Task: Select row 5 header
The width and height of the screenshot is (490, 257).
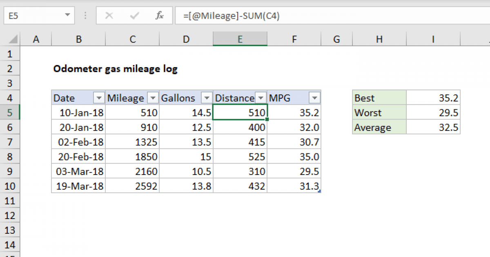Action: [10, 113]
